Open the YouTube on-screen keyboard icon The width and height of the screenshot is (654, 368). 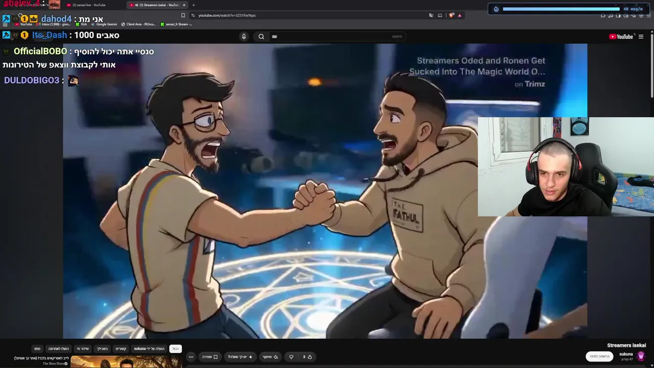click(274, 36)
